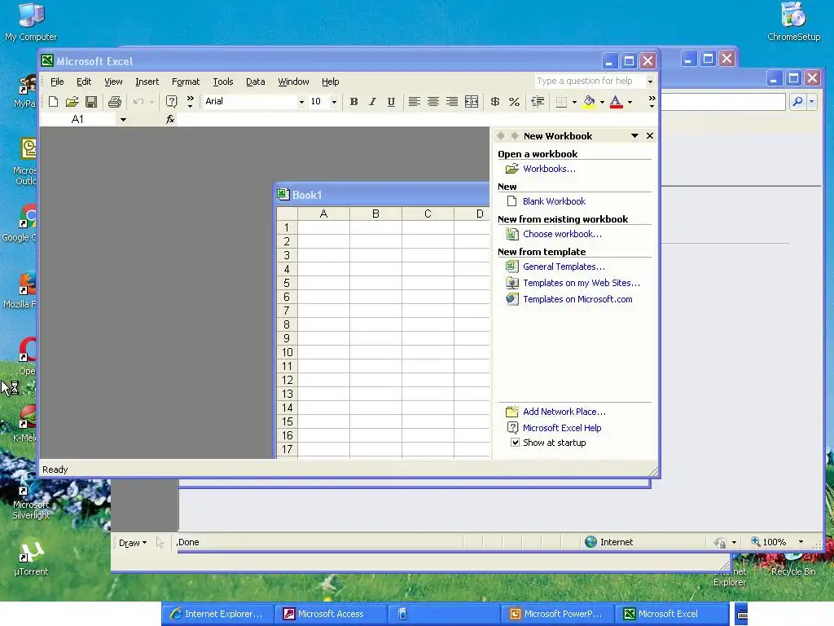Switch to Internet Explorer taskbar button
Image resolution: width=834 pixels, height=626 pixels.
pyautogui.click(x=217, y=614)
